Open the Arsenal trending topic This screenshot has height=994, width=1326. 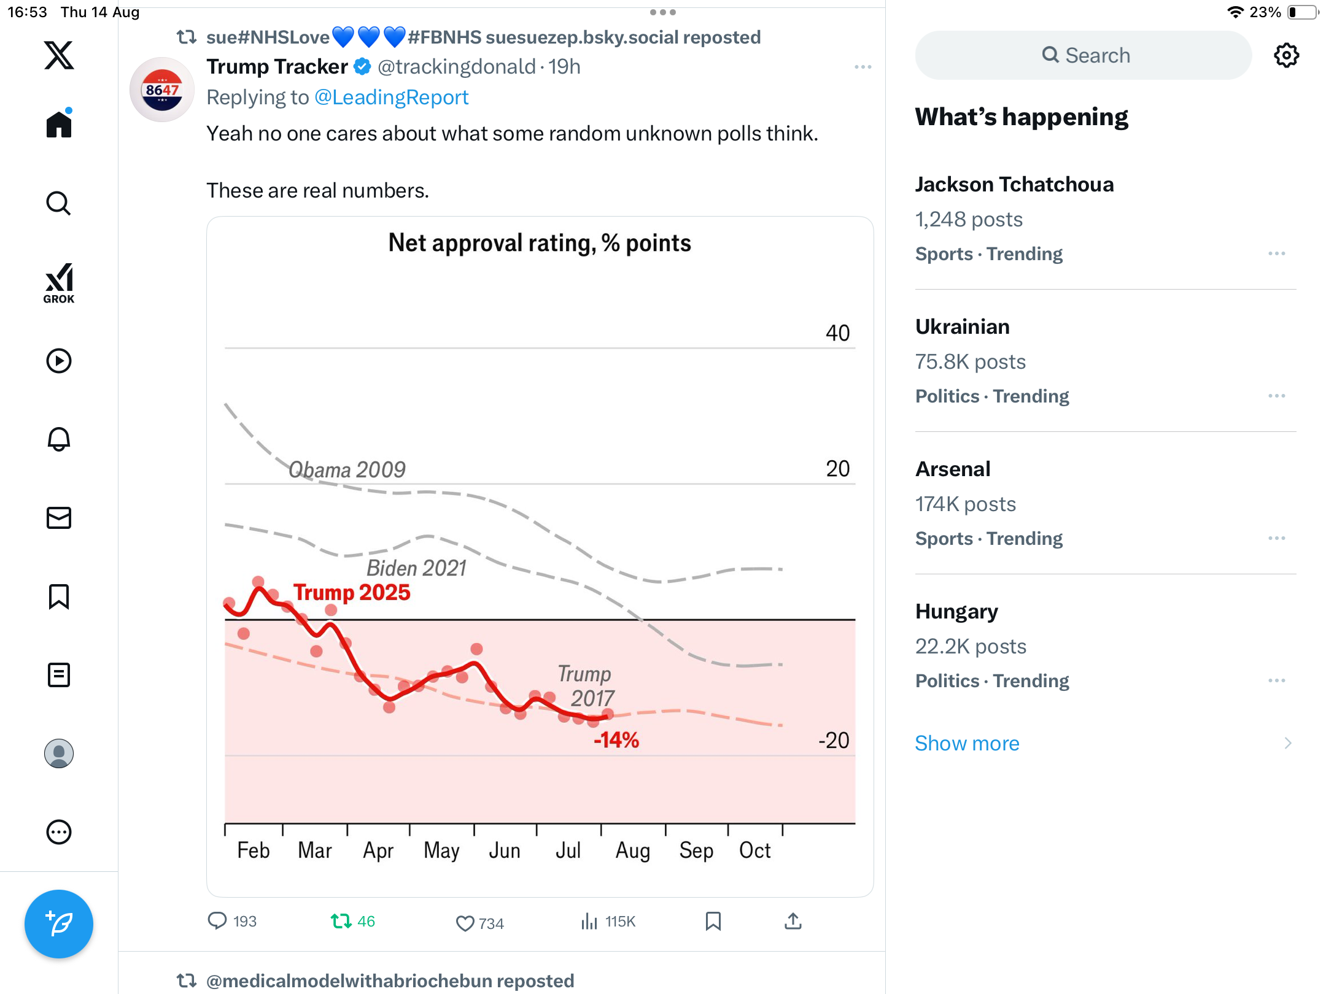[x=953, y=469]
